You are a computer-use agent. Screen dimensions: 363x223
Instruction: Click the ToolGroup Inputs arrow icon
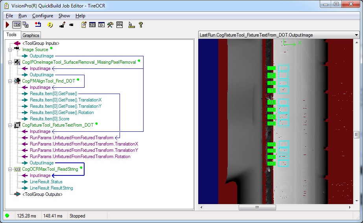17,43
